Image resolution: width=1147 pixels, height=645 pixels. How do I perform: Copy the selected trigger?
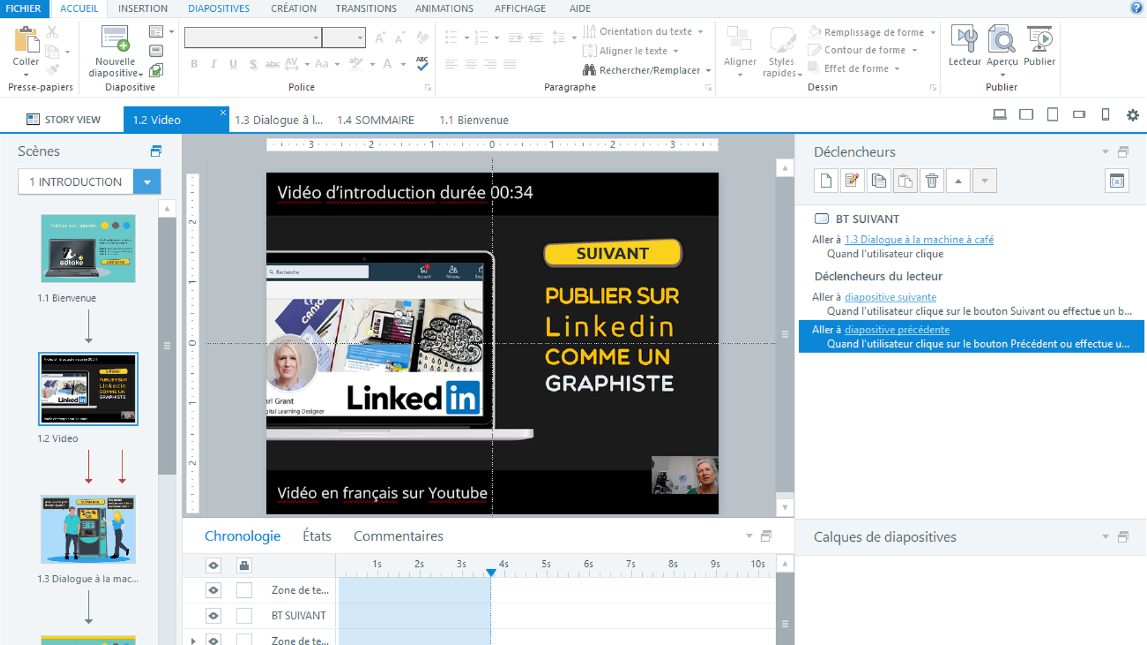click(x=878, y=181)
